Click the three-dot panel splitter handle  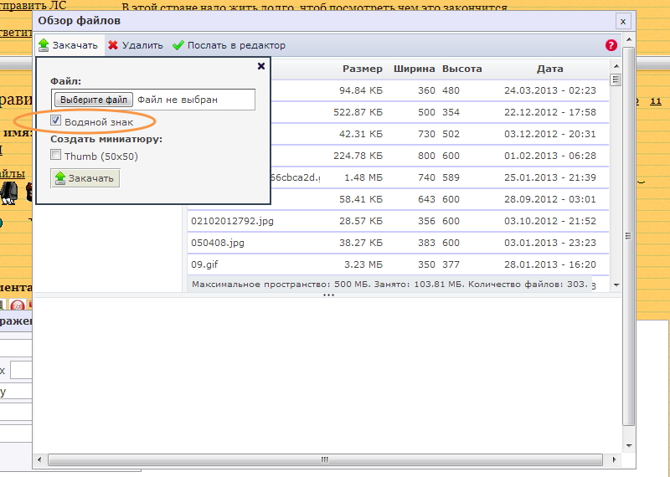(328, 295)
